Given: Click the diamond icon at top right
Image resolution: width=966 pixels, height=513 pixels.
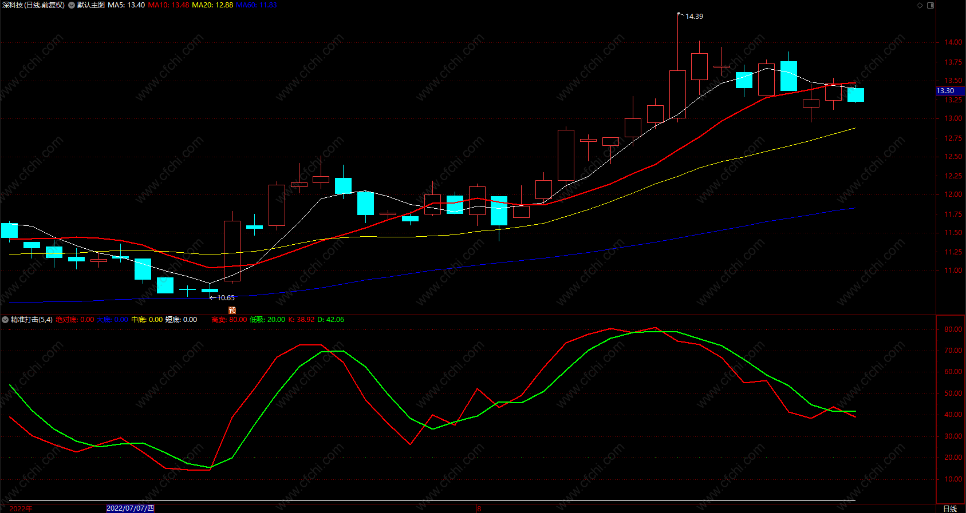Looking at the screenshot, I should 920,5.
